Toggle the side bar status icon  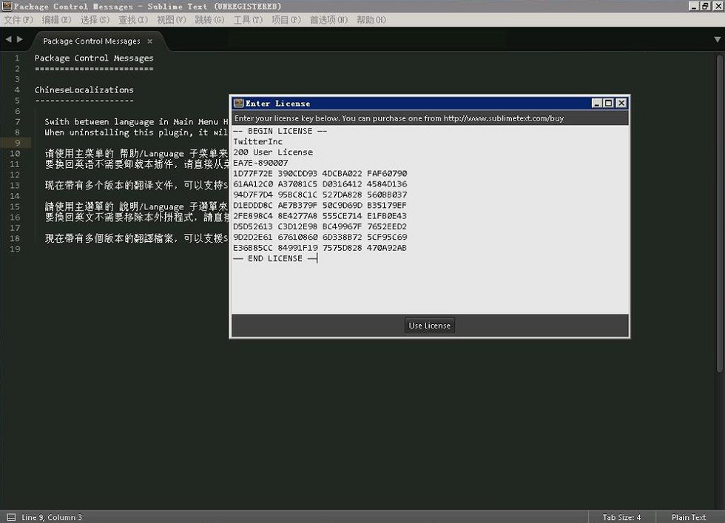click(12, 517)
